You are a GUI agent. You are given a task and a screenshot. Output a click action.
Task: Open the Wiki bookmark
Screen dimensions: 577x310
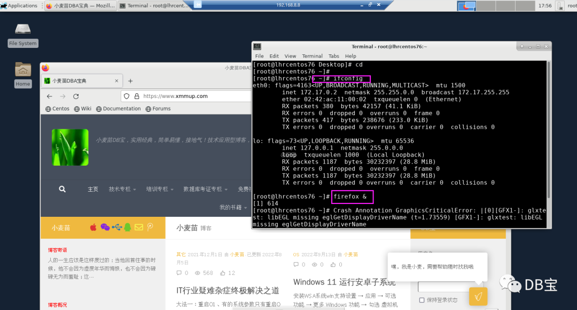click(x=82, y=109)
